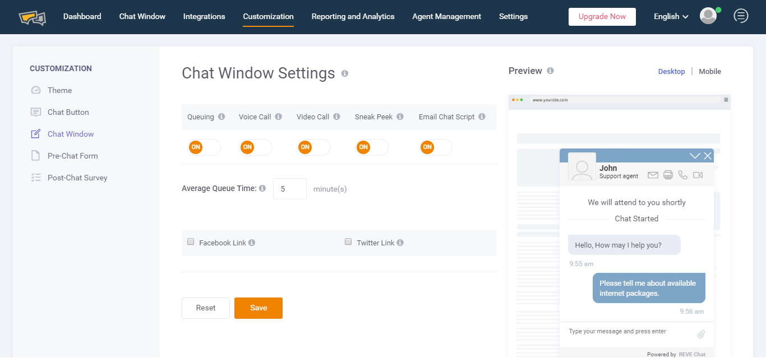Toggle the Video Call switch

(x=313, y=147)
